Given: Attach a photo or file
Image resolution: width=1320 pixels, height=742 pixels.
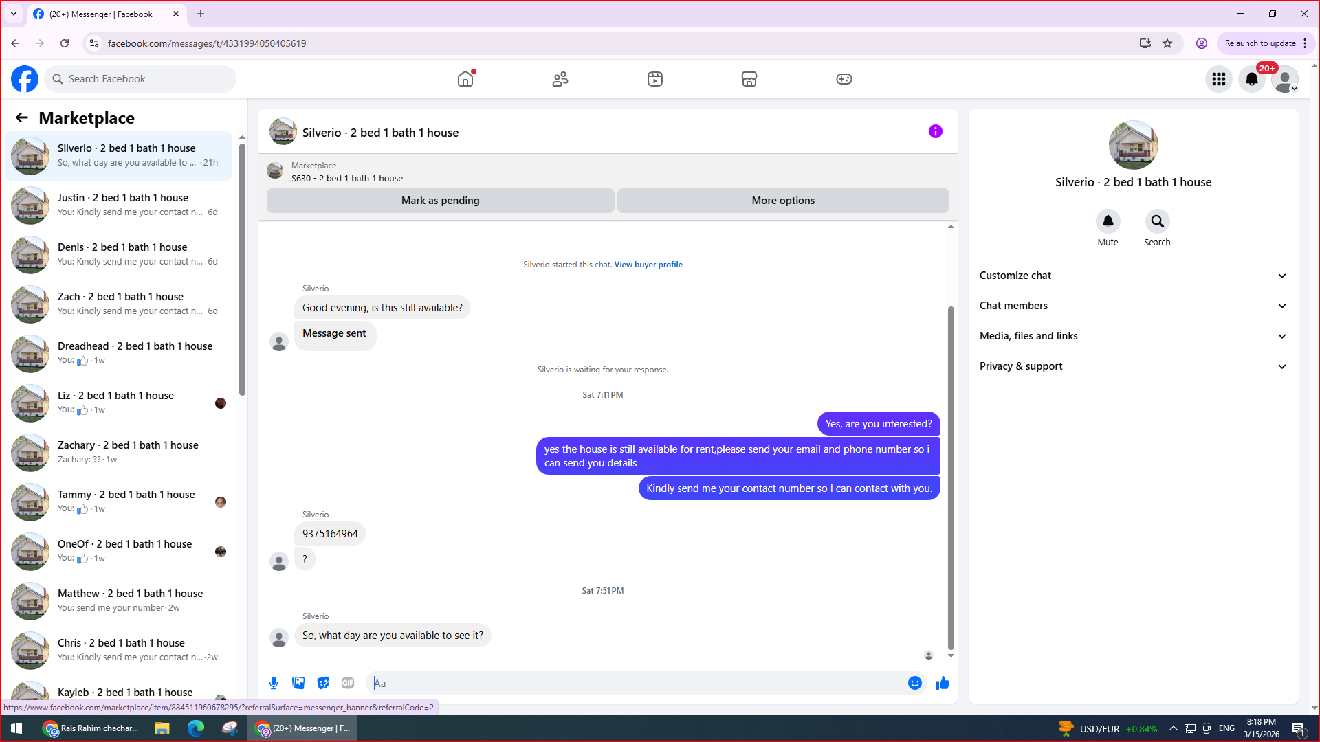Looking at the screenshot, I should (298, 683).
